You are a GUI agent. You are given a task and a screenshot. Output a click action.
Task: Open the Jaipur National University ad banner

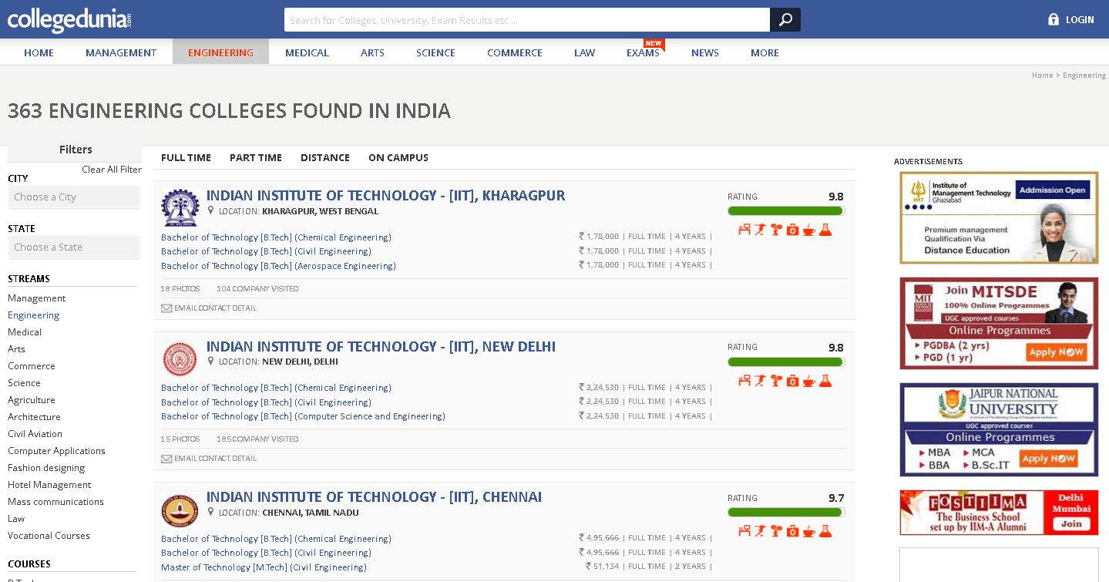point(999,429)
